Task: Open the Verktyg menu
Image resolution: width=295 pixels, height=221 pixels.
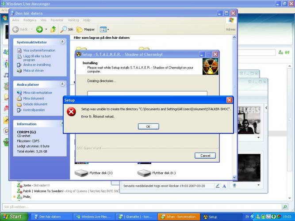Action: coord(73,20)
